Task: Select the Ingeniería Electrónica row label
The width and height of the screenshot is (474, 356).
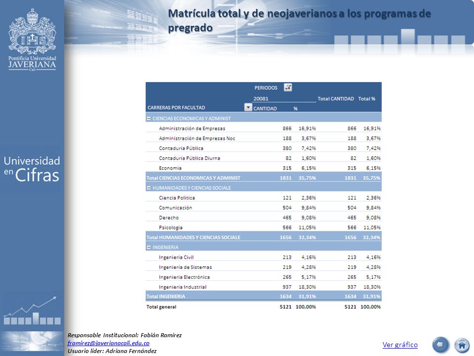Action: click(x=184, y=277)
